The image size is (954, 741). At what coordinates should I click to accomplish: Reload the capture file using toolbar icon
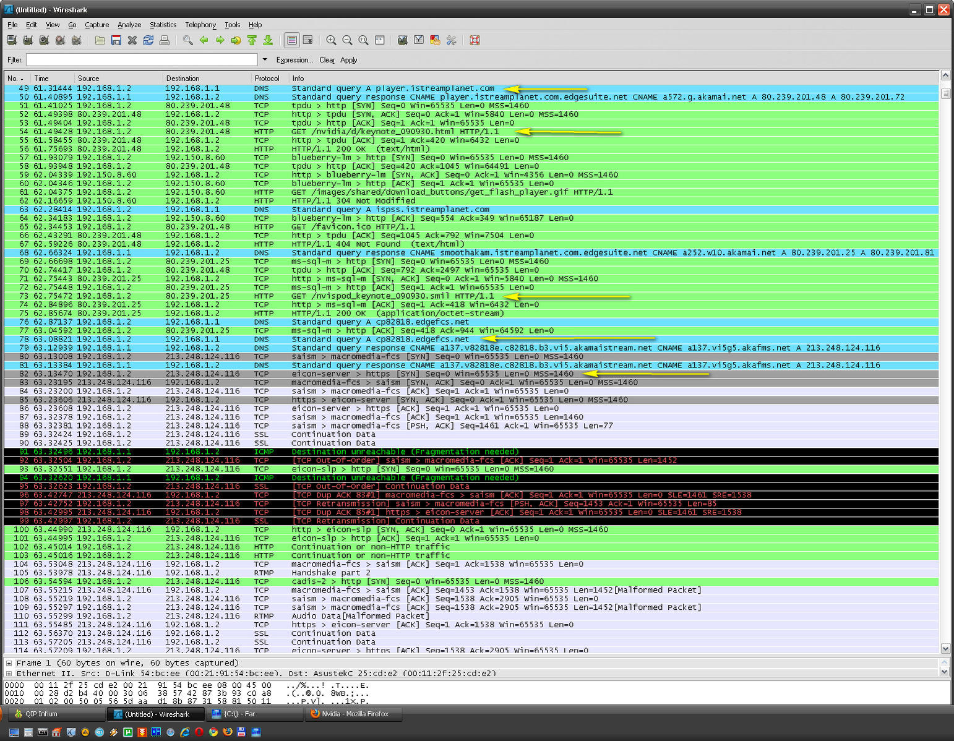[148, 40]
